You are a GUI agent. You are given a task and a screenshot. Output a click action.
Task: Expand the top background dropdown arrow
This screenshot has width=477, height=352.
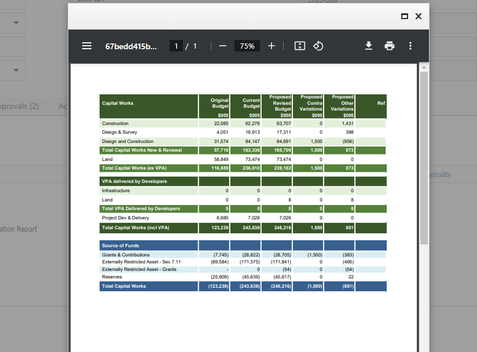(16, 23)
